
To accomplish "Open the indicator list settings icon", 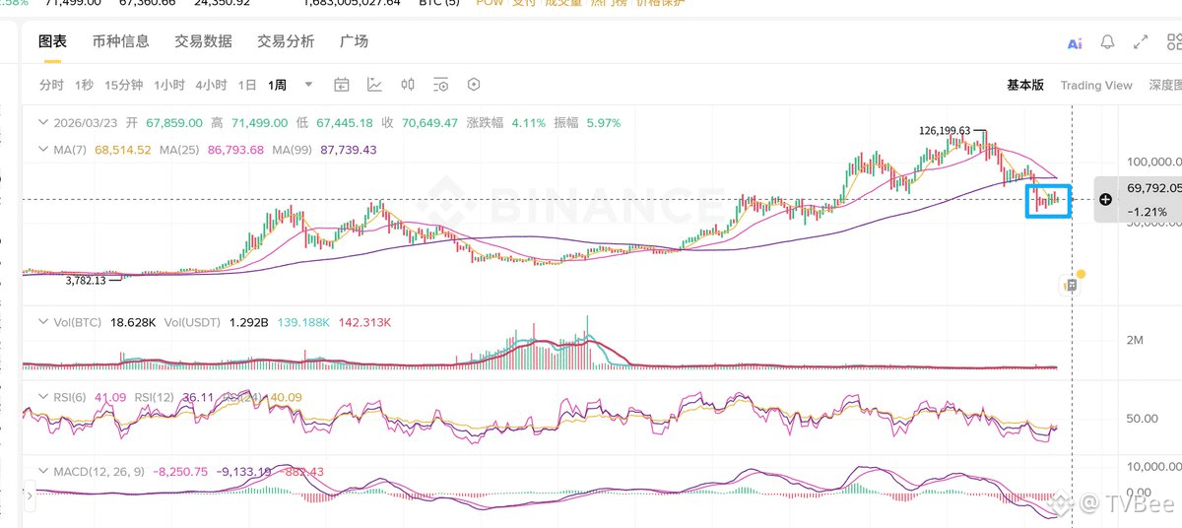I will point(440,85).
